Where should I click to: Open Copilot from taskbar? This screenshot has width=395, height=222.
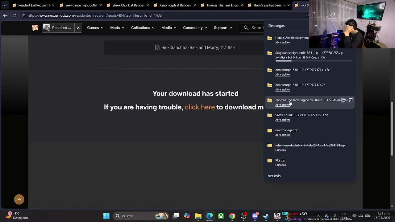(187, 216)
